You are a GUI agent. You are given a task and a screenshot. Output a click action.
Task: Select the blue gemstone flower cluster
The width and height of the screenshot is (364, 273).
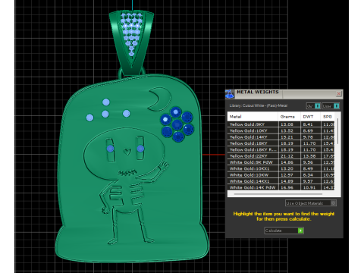pos(177,124)
